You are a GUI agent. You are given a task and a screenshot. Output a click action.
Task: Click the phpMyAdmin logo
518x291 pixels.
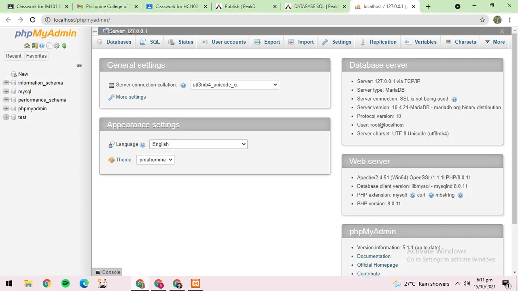click(x=45, y=34)
